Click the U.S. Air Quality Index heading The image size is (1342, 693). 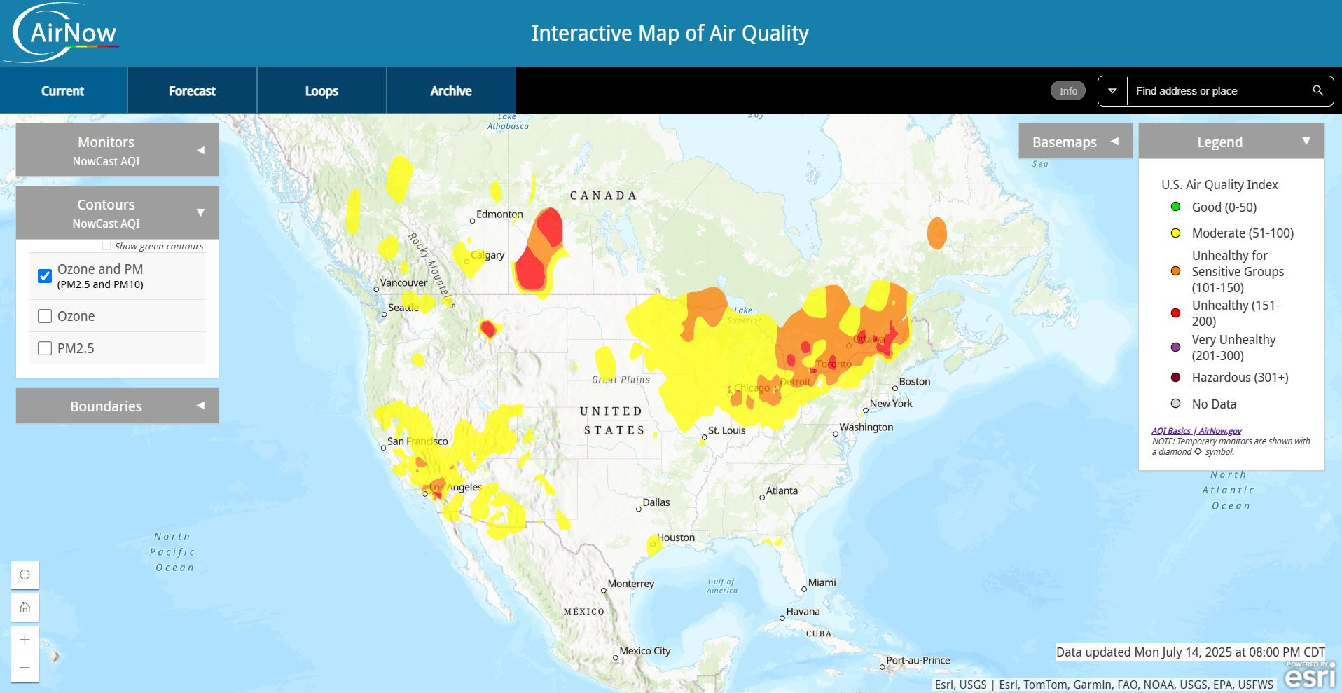(1219, 184)
